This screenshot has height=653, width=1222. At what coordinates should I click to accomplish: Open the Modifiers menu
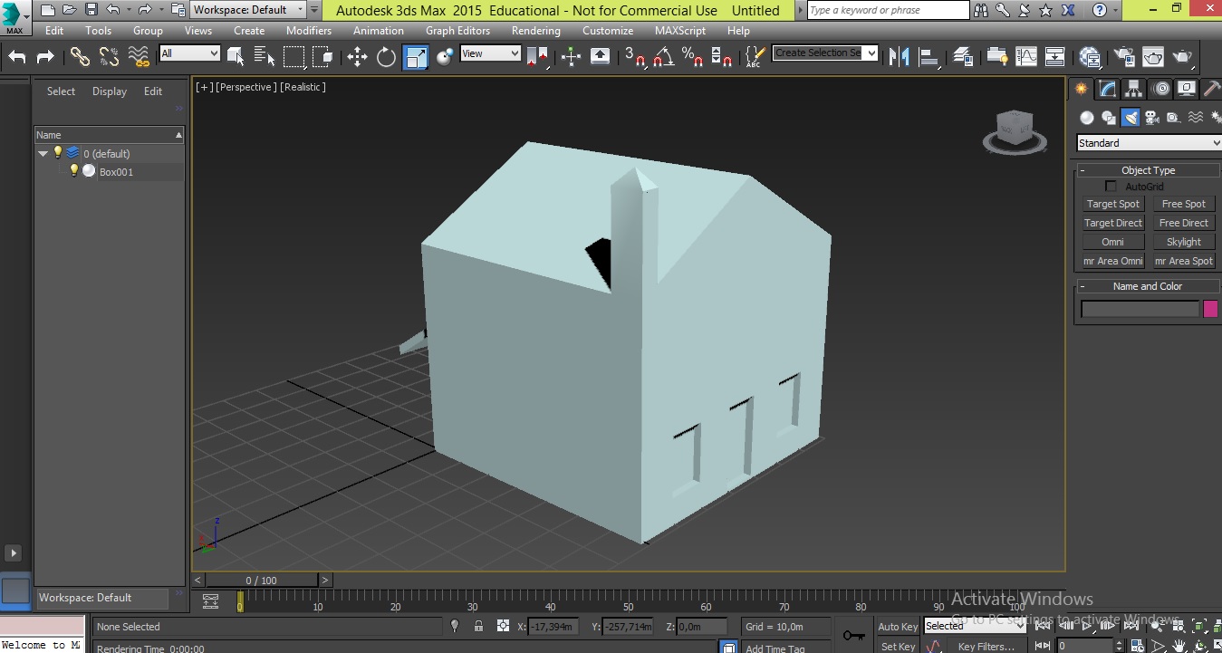click(309, 30)
